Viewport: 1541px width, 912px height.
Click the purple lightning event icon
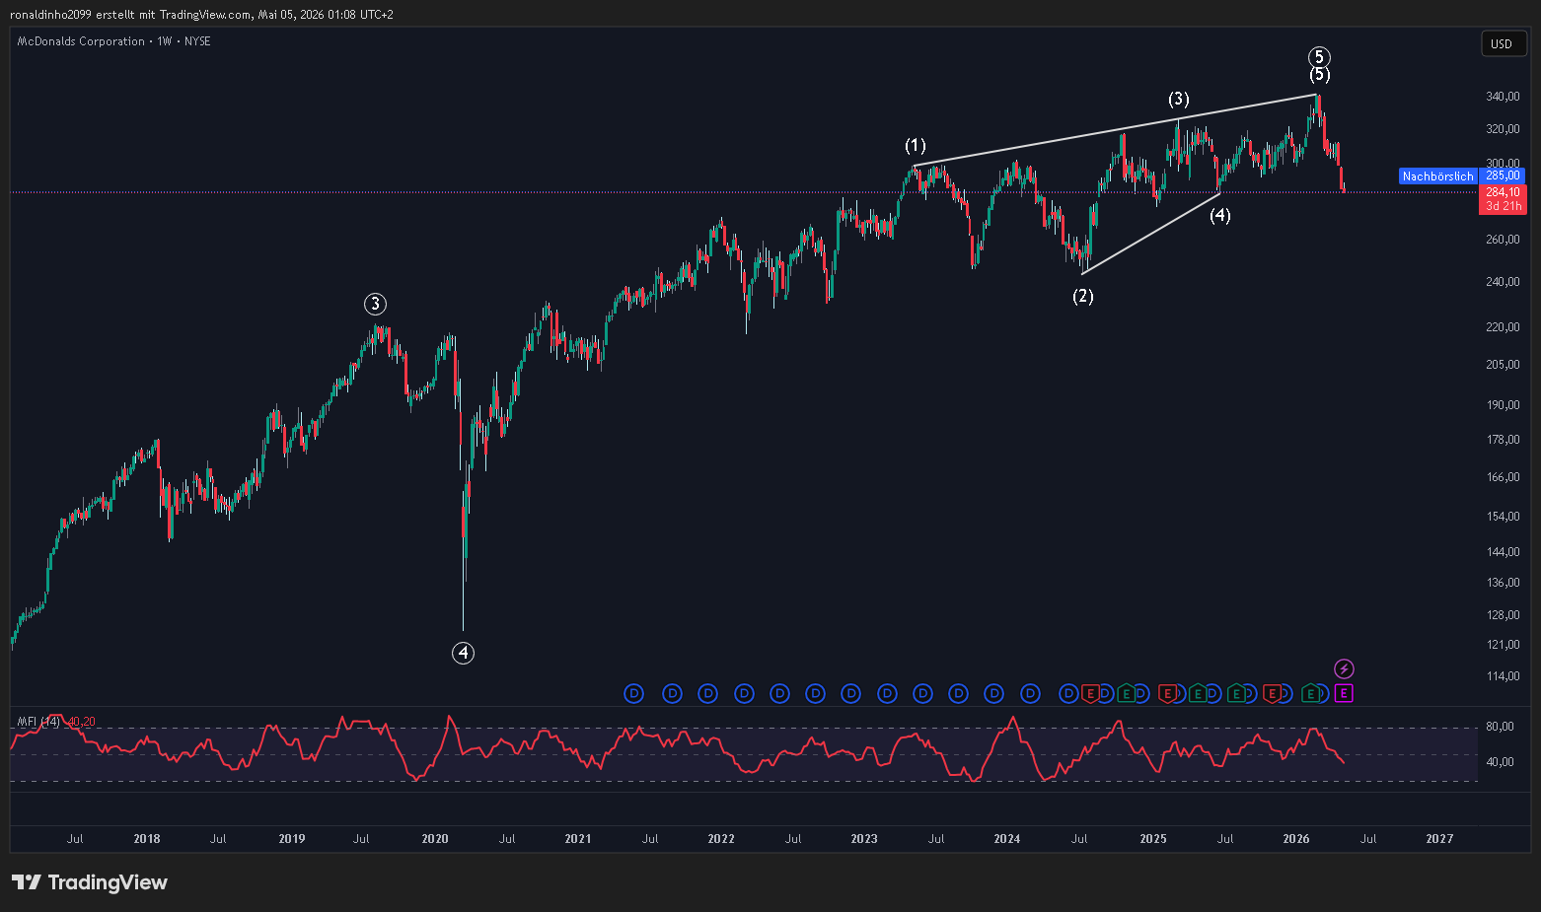coord(1344,669)
